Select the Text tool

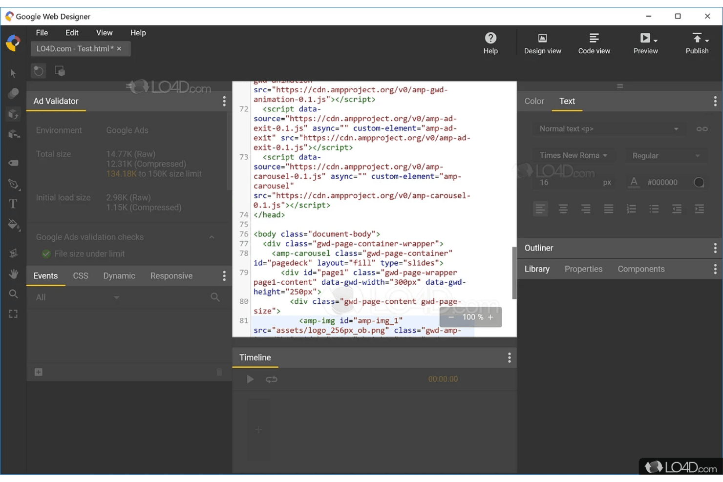(x=13, y=204)
